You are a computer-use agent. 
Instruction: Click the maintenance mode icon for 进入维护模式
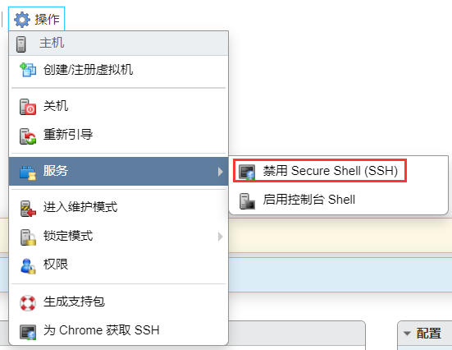click(28, 208)
